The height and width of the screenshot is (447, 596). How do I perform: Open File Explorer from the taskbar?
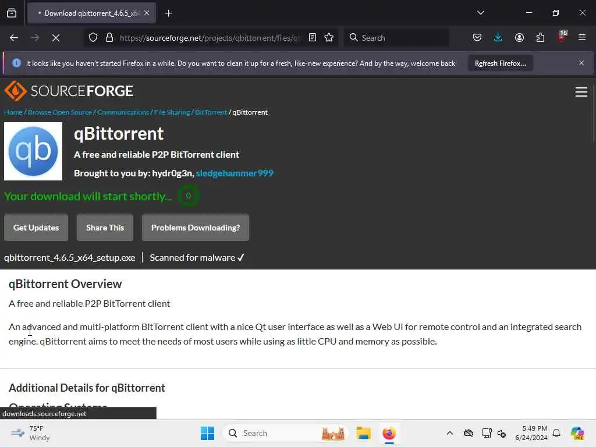[363, 433]
